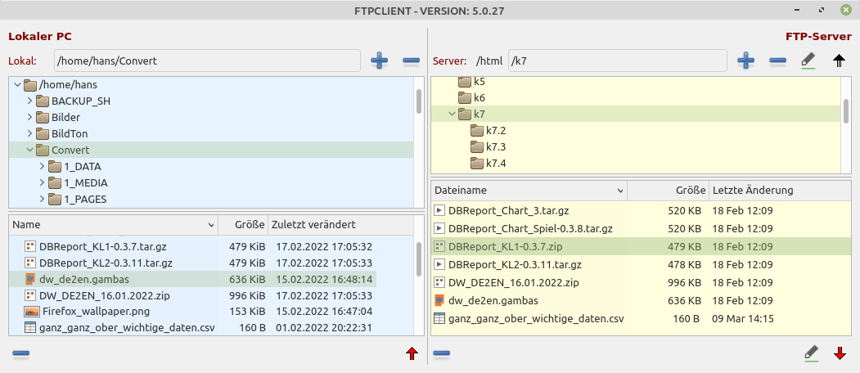Click the blue plus next to local path
This screenshot has width=860, height=373.
click(380, 61)
